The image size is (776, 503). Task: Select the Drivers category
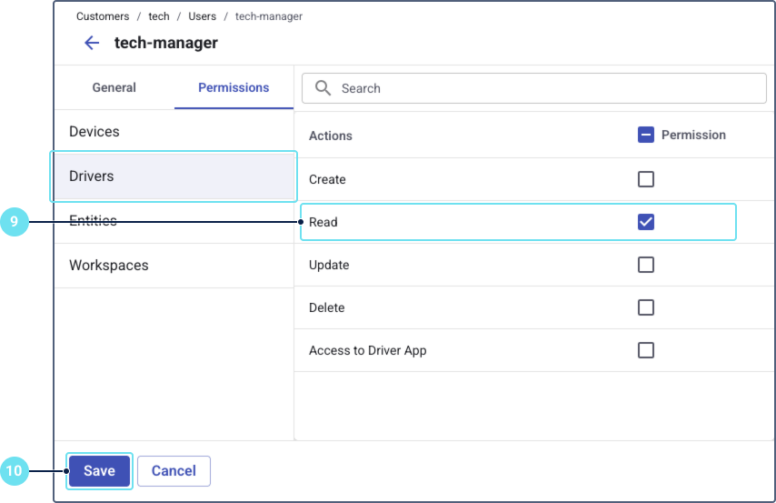click(92, 176)
